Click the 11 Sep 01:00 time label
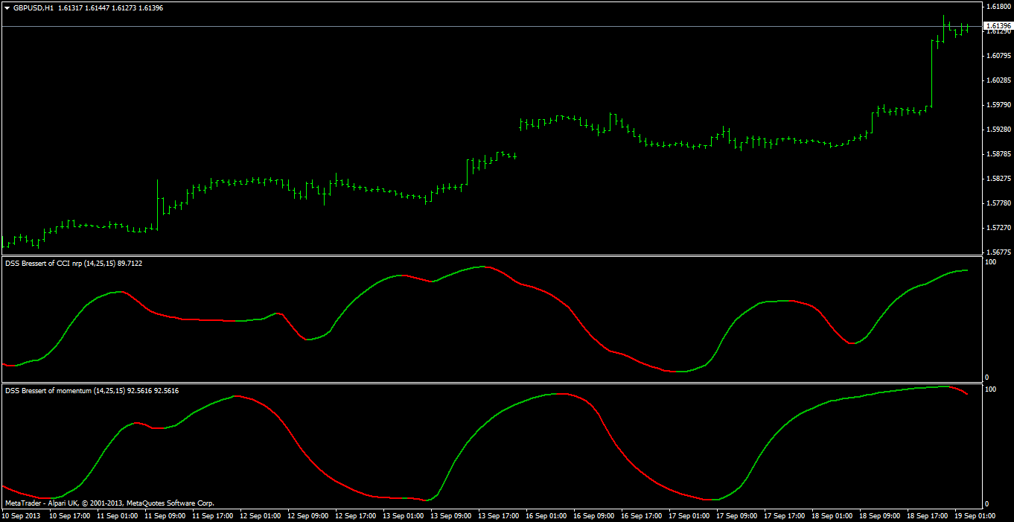Viewport: 1014px width, 522px height. pyautogui.click(x=117, y=515)
